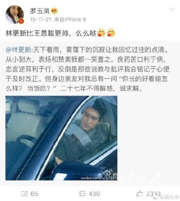The height and width of the screenshot is (201, 180).
Task: Tap the orange verified V badge
Action: [22, 21]
